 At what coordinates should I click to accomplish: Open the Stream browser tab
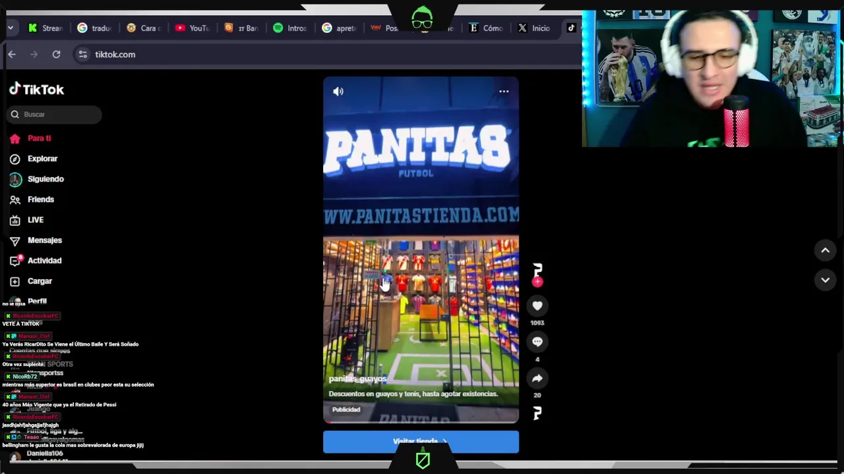[45, 28]
